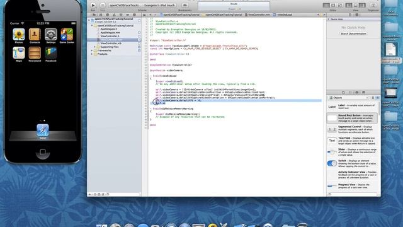Show the Quick Help inspector tab
The width and height of the screenshot is (403, 227).
click(x=357, y=15)
